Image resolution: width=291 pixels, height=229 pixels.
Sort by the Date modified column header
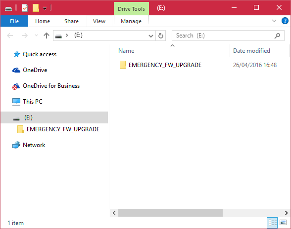coord(251,51)
